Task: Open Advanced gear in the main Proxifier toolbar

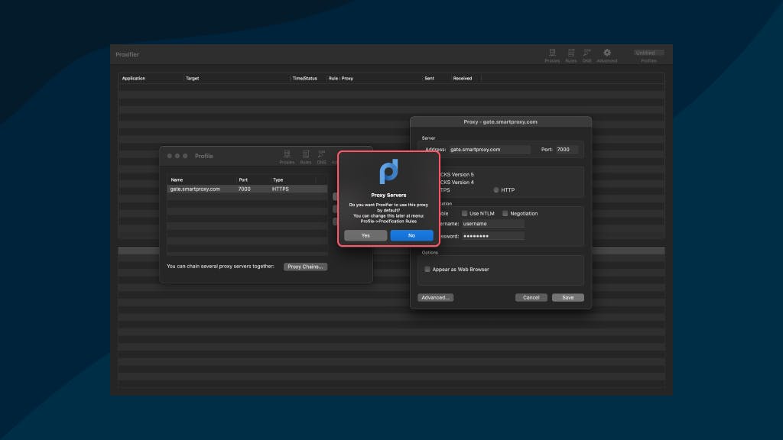Action: [x=606, y=55]
